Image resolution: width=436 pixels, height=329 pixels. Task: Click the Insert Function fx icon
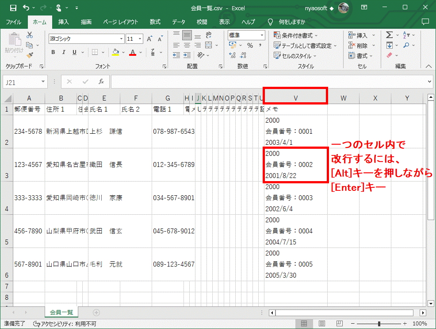(x=101, y=81)
